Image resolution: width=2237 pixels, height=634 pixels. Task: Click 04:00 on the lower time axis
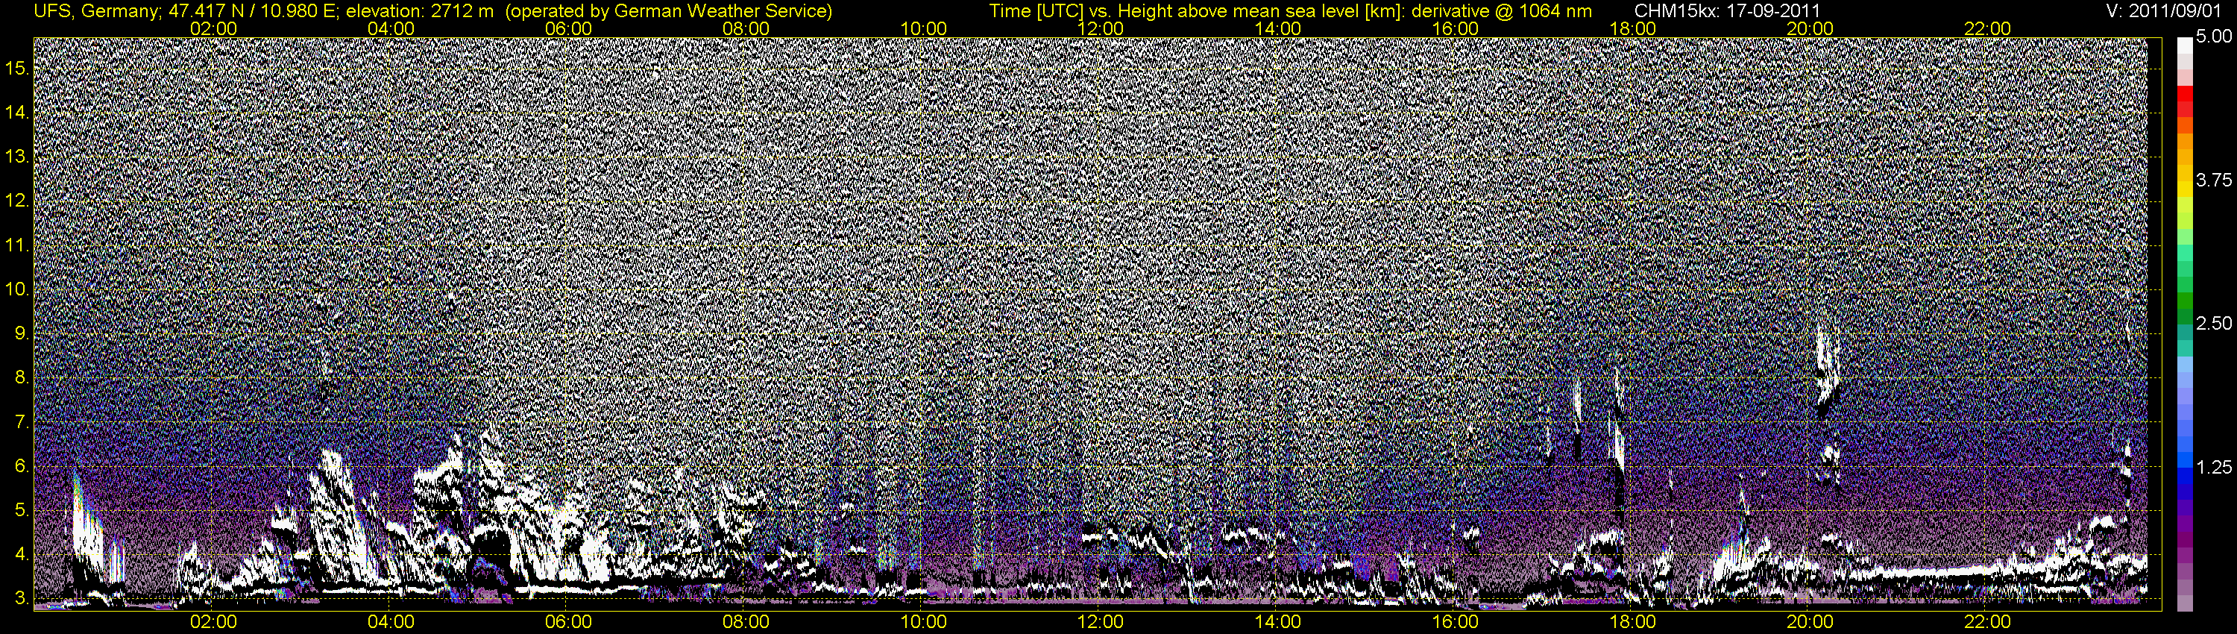click(391, 622)
